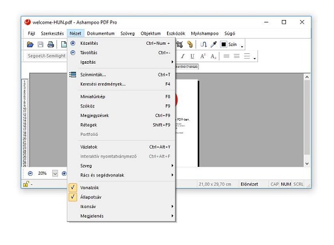Viewport: 334px width, 245px height.
Task: Click zoom in plus icon in bottom bar
Action: 64,173
